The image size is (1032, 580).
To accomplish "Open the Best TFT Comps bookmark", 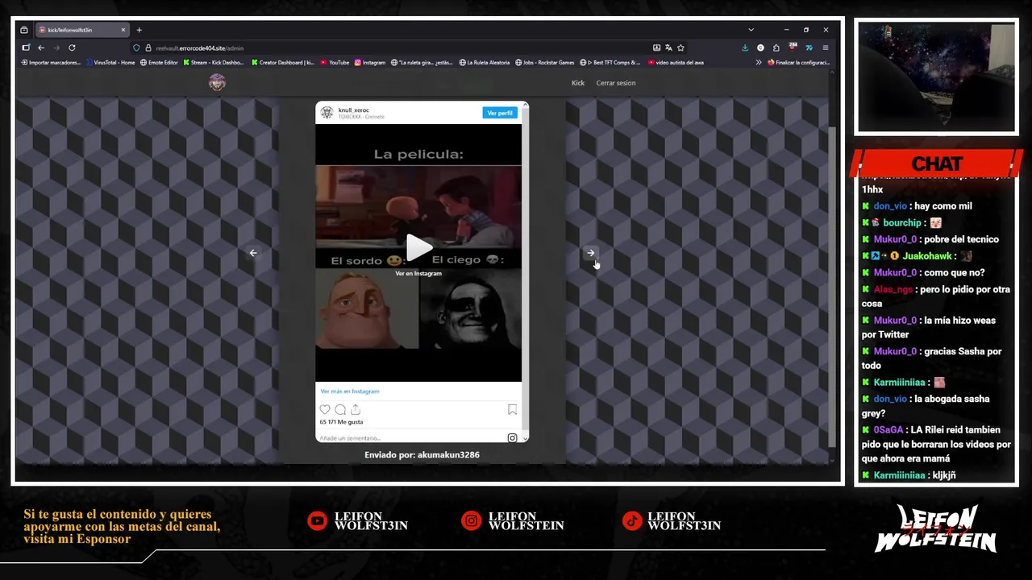I will pos(610,62).
